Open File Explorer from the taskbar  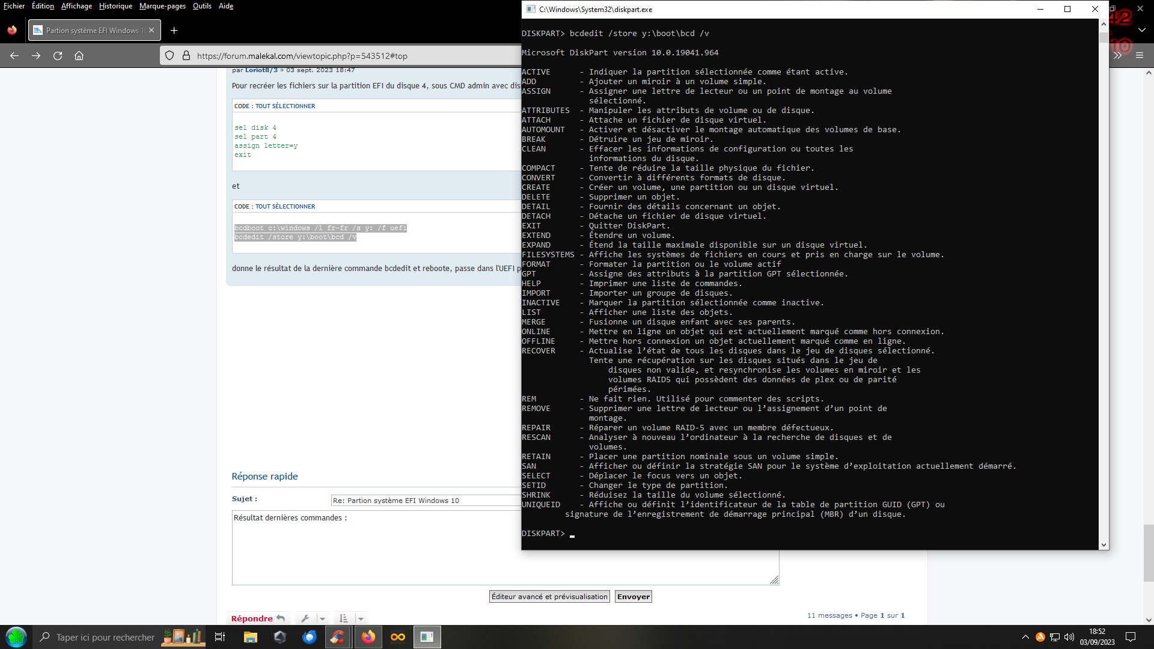(250, 637)
